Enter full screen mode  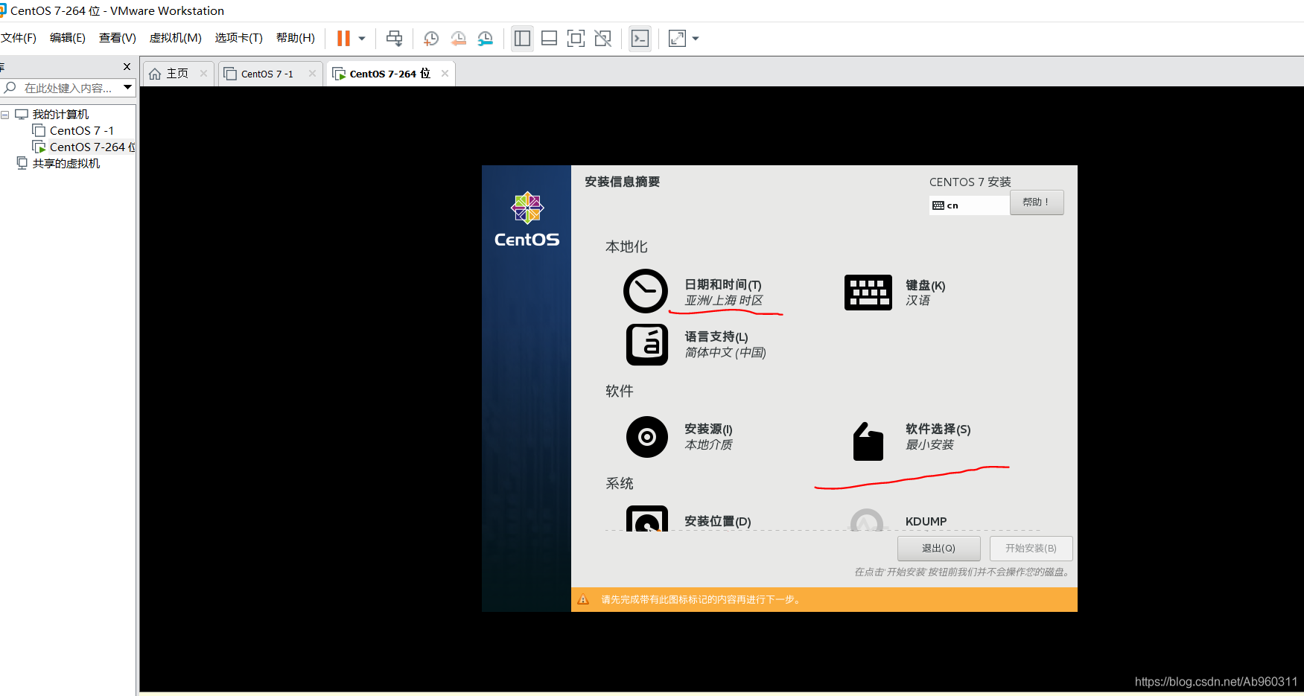tap(576, 38)
